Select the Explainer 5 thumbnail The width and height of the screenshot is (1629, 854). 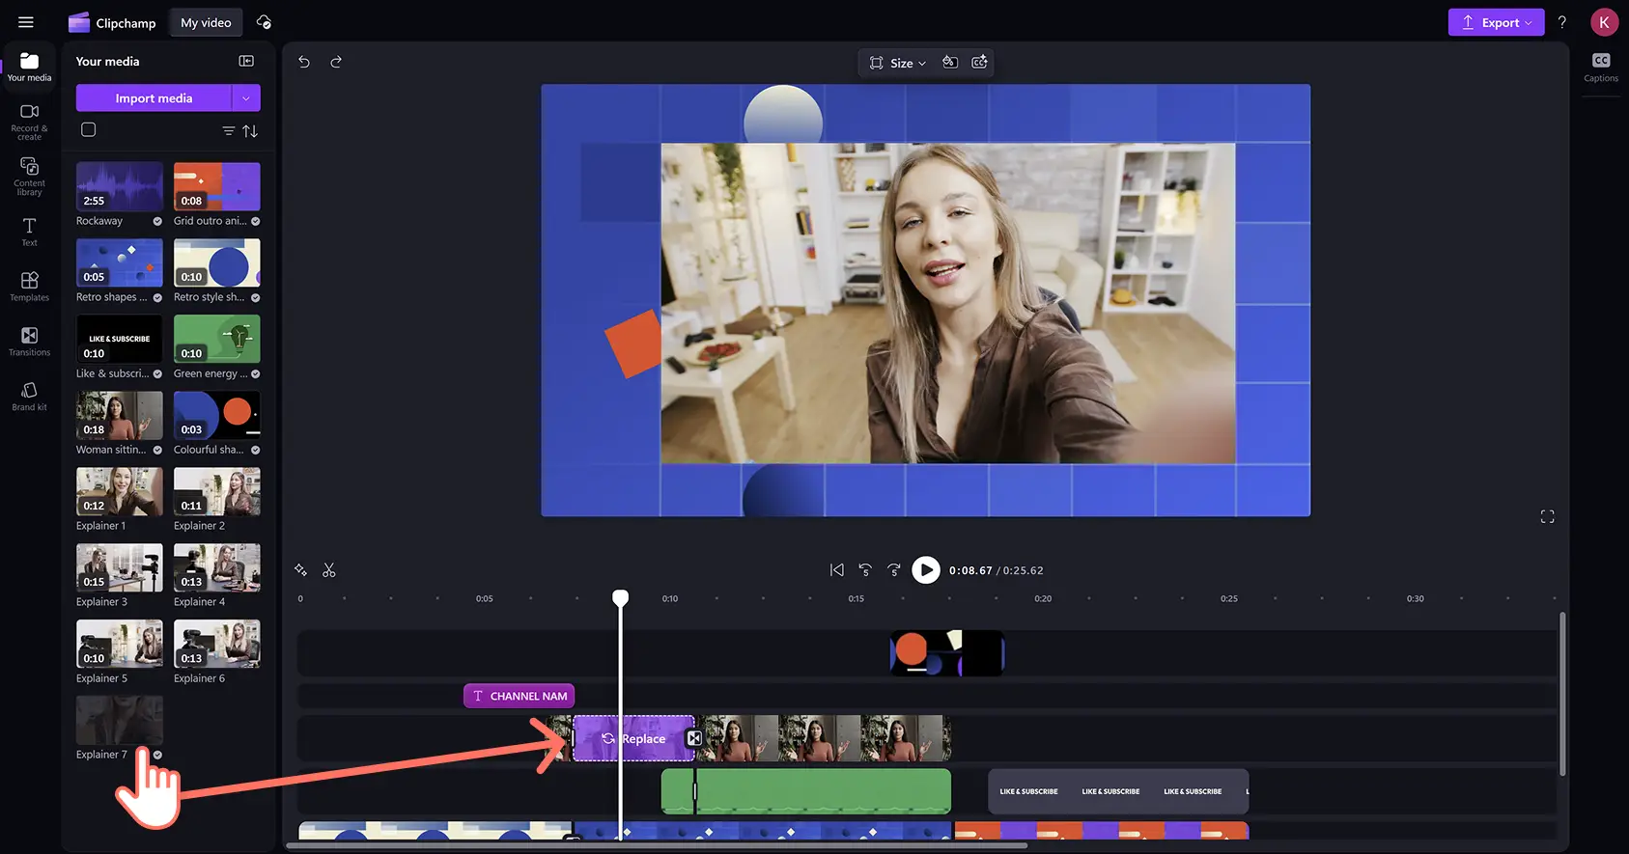pyautogui.click(x=120, y=644)
